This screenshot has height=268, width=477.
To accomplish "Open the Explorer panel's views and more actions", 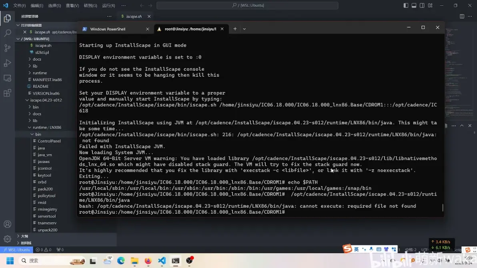I will [x=109, y=16].
